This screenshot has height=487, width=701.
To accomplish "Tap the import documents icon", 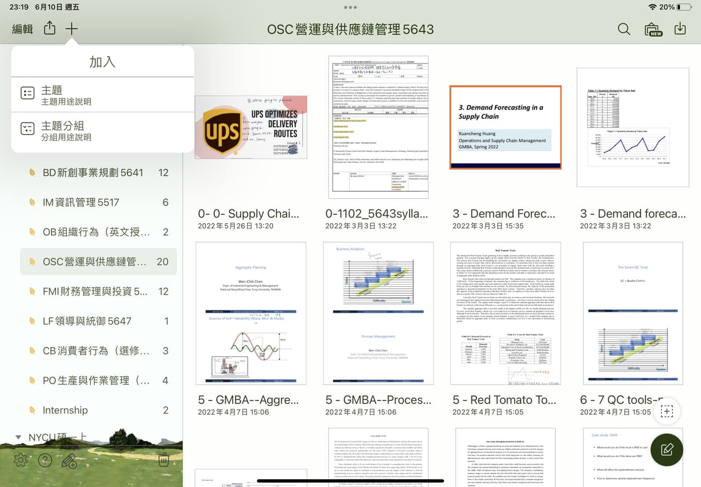I will [680, 28].
